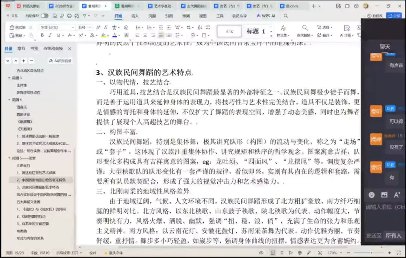Click the numbered list icon
The height and width of the screenshot is (258, 406).
tap(149, 27)
